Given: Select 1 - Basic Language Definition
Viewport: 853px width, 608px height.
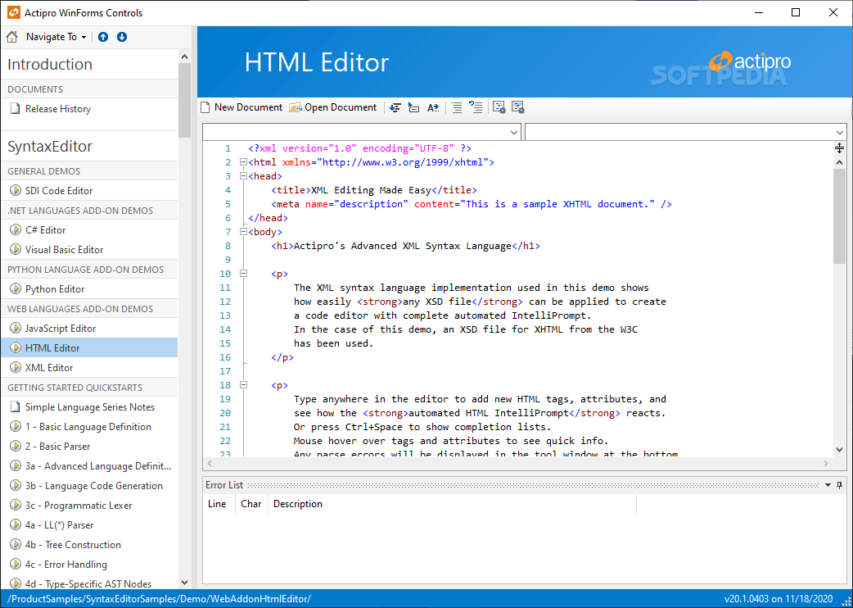Looking at the screenshot, I should tap(89, 427).
